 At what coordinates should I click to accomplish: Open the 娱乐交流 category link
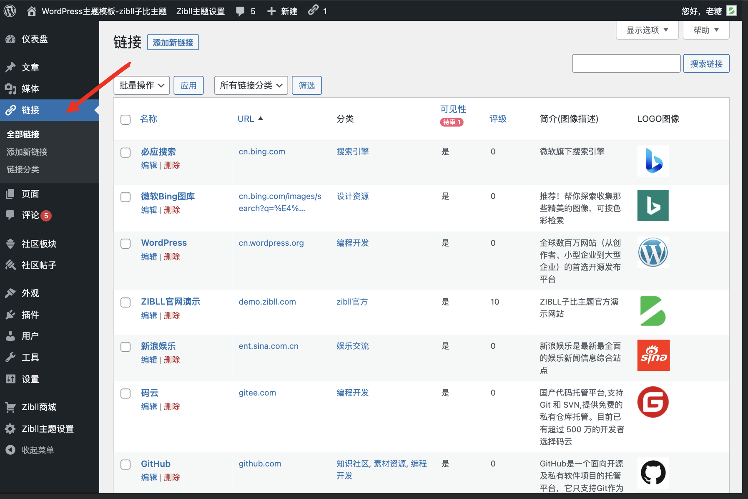click(x=353, y=346)
